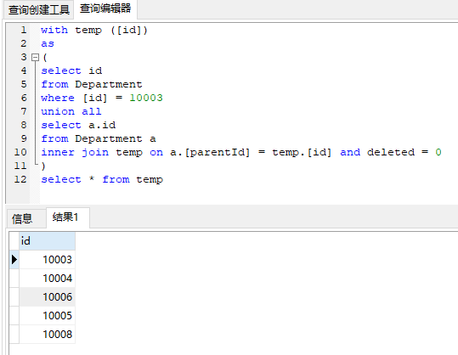Viewport: 458px width, 355px height.
Task: Click 'deleted' on line 10
Action: (391, 152)
